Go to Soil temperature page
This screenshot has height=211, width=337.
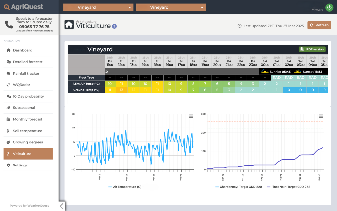click(27, 131)
